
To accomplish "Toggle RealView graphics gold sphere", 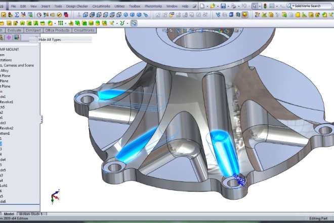I will click(245, 15).
